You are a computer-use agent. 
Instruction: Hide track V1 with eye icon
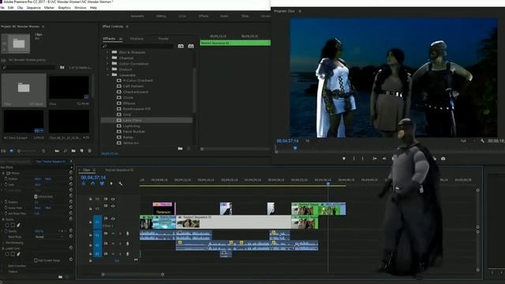coord(113,219)
